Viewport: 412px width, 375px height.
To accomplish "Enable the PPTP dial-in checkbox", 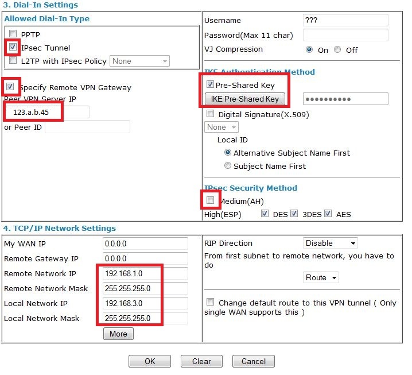I will [13, 34].
